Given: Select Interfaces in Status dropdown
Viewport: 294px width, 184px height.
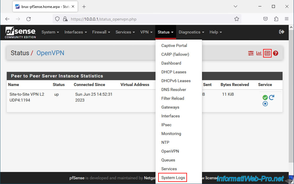Looking at the screenshot, I should [171, 116].
